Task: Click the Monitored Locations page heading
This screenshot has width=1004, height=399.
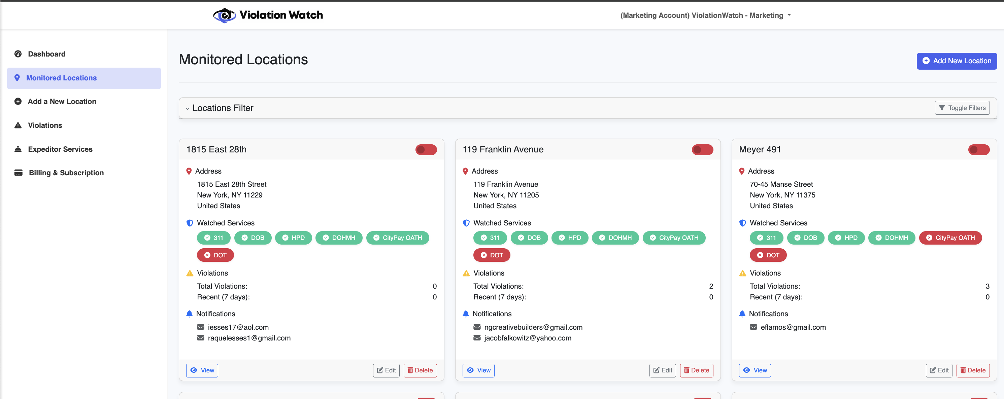Action: (243, 59)
